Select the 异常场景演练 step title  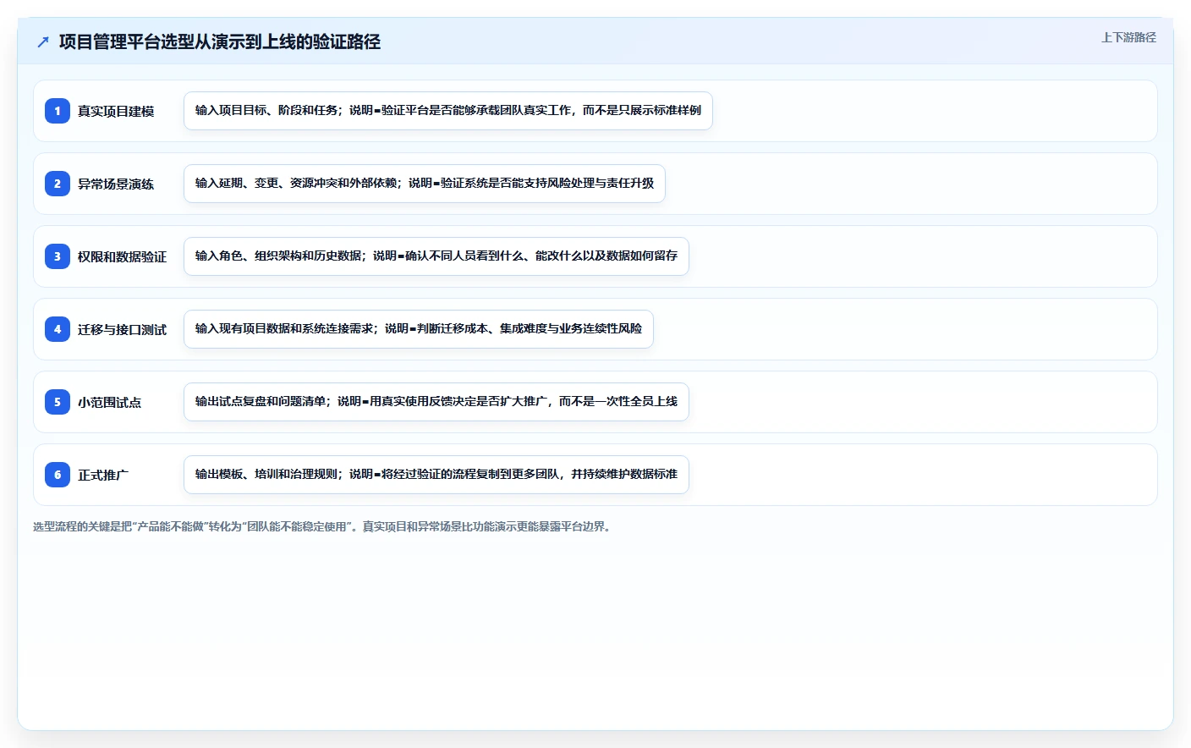(x=116, y=184)
